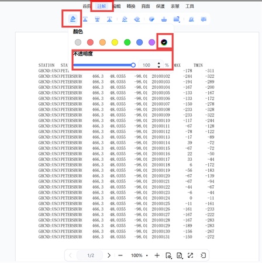Enter fullscreen with the expand arrows icon
Viewport: 262px width, 263px height.
pyautogui.click(x=190, y=255)
